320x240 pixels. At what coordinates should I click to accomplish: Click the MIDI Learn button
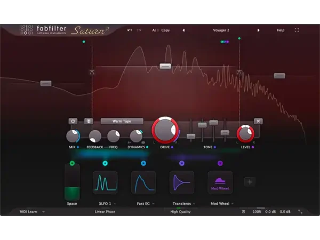28,212
